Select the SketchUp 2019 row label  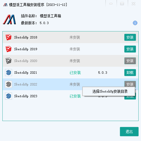[x=26, y=49]
